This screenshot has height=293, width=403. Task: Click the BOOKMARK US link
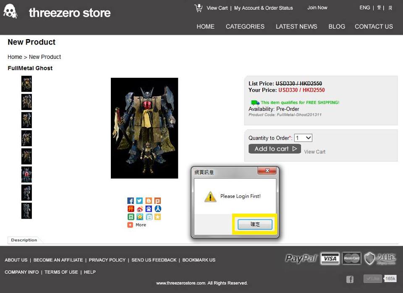coord(199,260)
